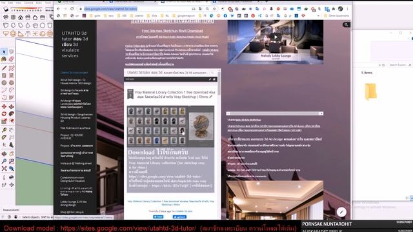
Task: Click the Facebook Like button under post
Action: (x=179, y=217)
